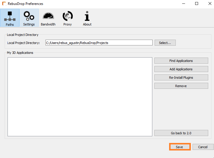Click Go back to 2.0
The width and height of the screenshot is (214, 158).
181,133
